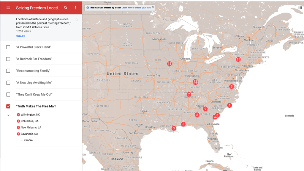Open Columbus, GA in the location list

30,121
